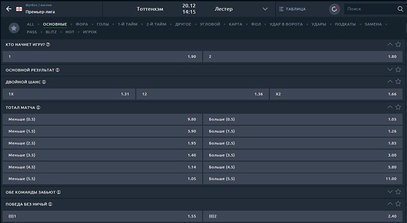Switch to the УДАРЫ tab
Viewport: 407px width, 223px height.
click(x=319, y=24)
